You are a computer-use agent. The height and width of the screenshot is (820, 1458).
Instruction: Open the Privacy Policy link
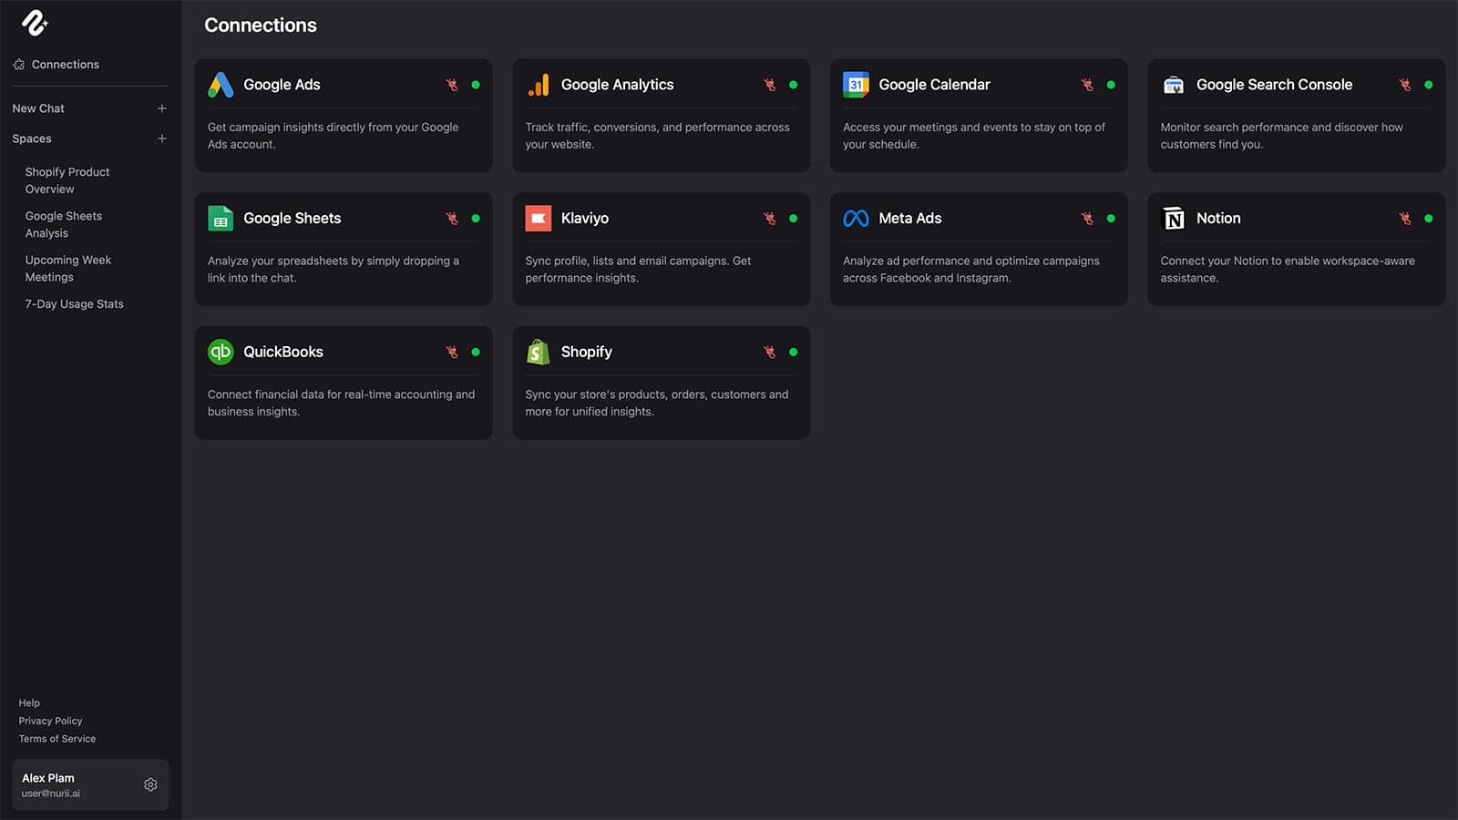click(50, 721)
